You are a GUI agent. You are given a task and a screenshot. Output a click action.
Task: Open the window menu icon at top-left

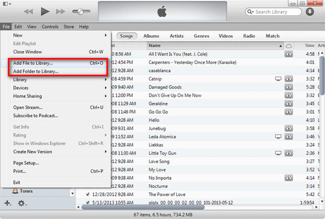tap(7, 4)
